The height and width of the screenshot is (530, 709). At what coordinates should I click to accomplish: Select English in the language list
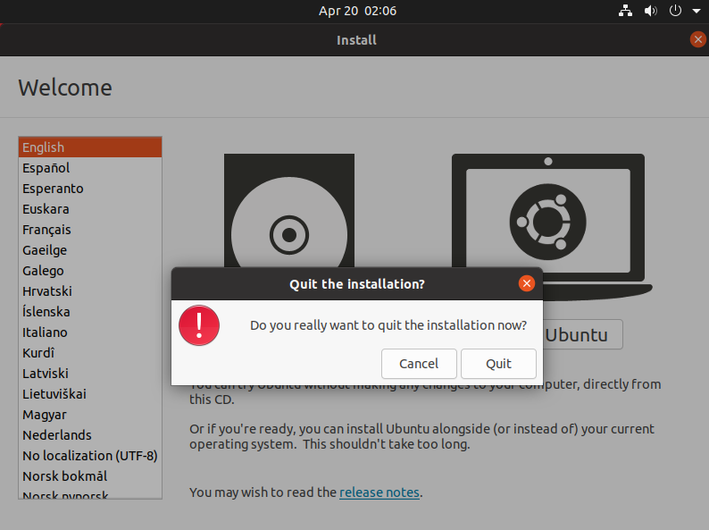click(90, 147)
